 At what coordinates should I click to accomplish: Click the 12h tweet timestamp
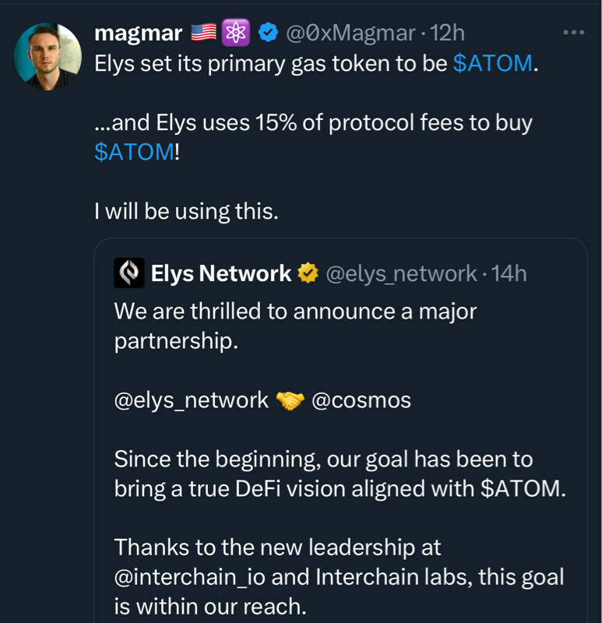tap(447, 33)
